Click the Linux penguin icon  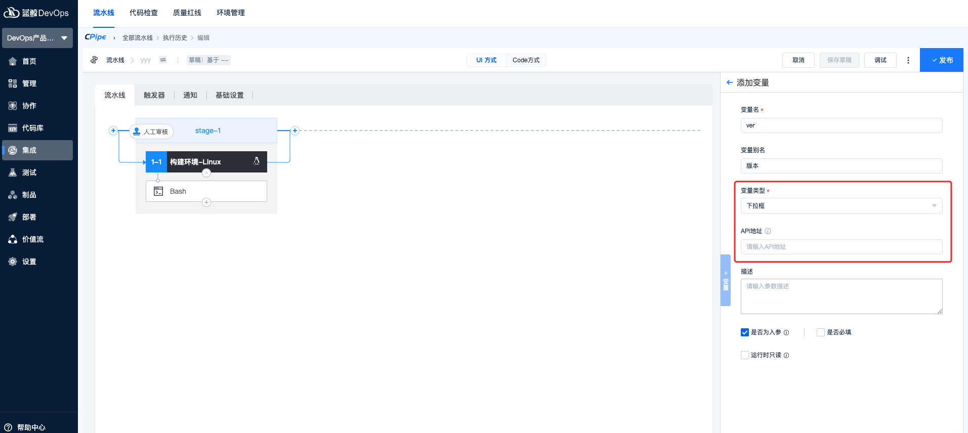(257, 161)
